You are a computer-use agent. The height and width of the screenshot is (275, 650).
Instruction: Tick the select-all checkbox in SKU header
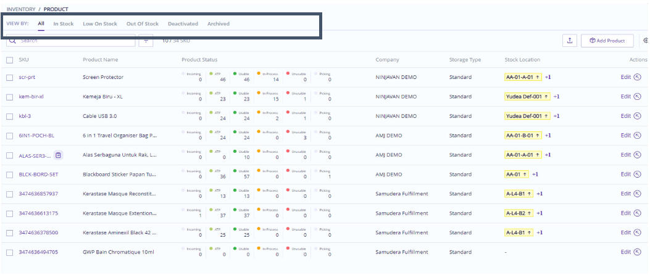9,60
